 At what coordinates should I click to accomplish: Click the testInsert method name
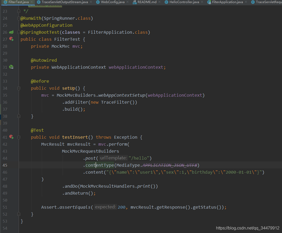pyautogui.click(x=75, y=137)
